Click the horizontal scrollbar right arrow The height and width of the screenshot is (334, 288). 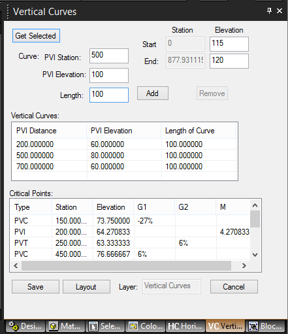coord(244,265)
